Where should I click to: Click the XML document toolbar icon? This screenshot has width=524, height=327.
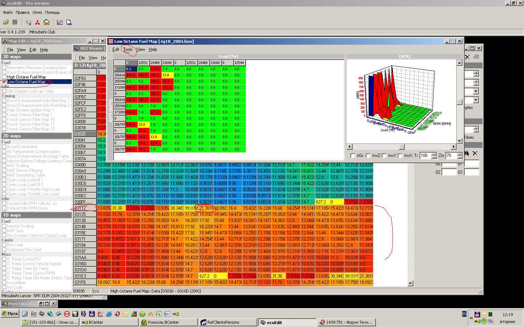click(x=69, y=23)
